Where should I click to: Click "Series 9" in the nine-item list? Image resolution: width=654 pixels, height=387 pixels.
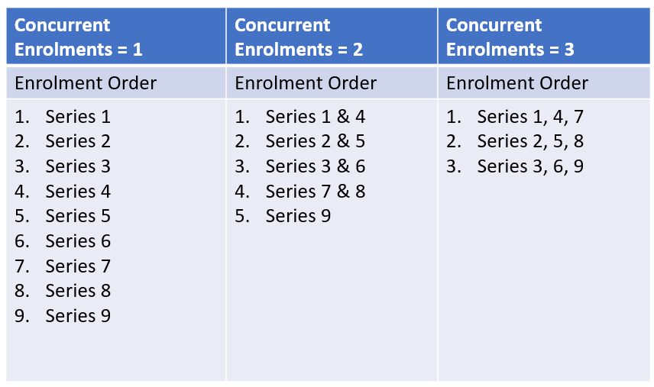[77, 315]
